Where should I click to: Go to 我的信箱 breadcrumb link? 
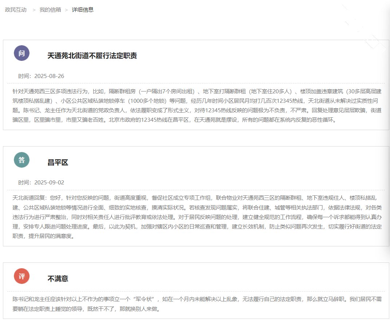pyautogui.click(x=50, y=10)
